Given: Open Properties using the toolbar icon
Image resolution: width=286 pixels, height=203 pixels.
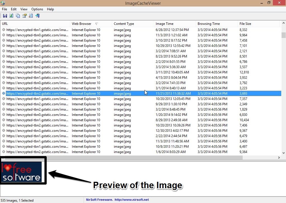Looking at the screenshot, I should click(x=24, y=16).
